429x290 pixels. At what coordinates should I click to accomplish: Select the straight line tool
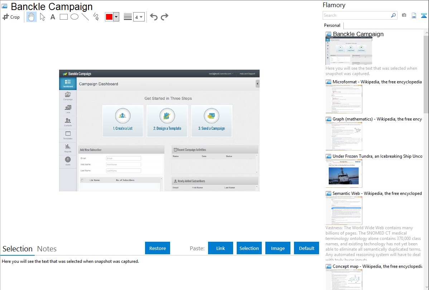pyautogui.click(x=85, y=17)
